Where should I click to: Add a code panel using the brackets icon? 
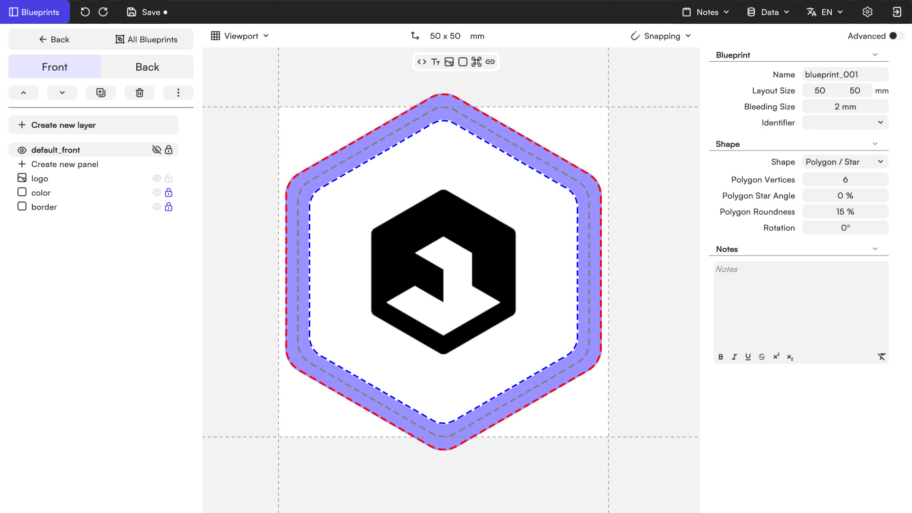point(422,62)
